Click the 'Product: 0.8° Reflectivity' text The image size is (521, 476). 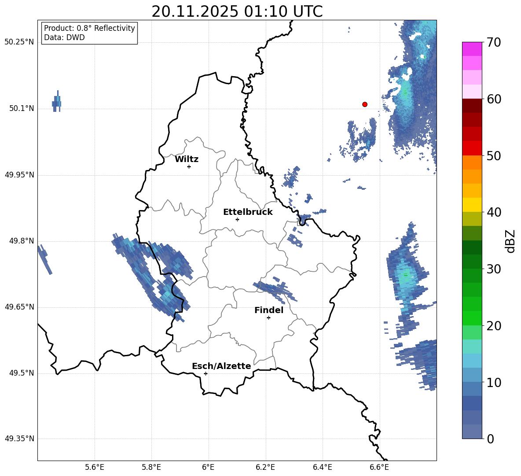point(89,28)
